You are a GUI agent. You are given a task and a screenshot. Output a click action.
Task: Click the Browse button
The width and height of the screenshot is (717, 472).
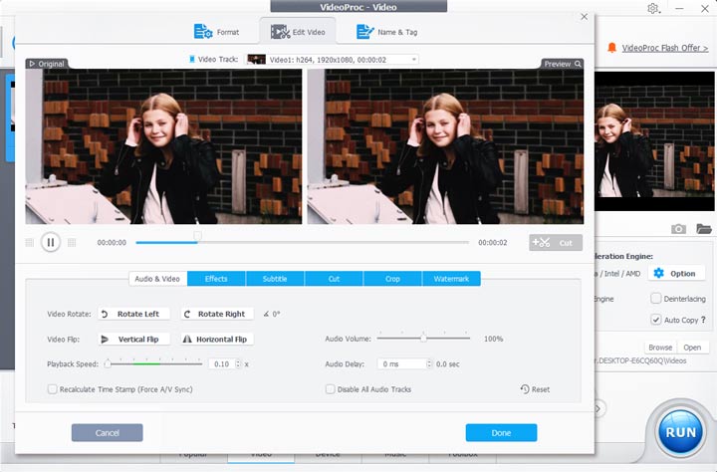point(660,348)
